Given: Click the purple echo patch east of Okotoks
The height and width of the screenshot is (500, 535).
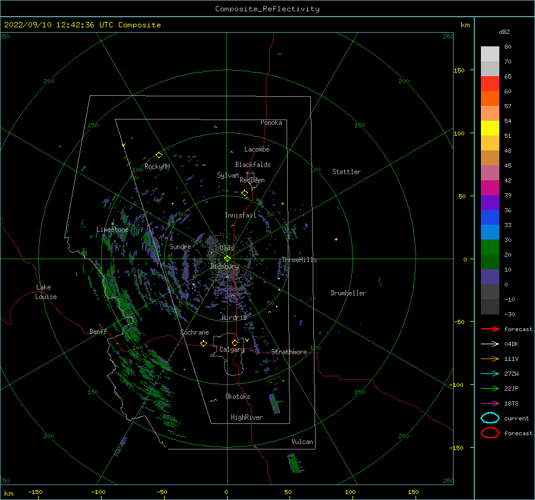Looking at the screenshot, I should 275,404.
